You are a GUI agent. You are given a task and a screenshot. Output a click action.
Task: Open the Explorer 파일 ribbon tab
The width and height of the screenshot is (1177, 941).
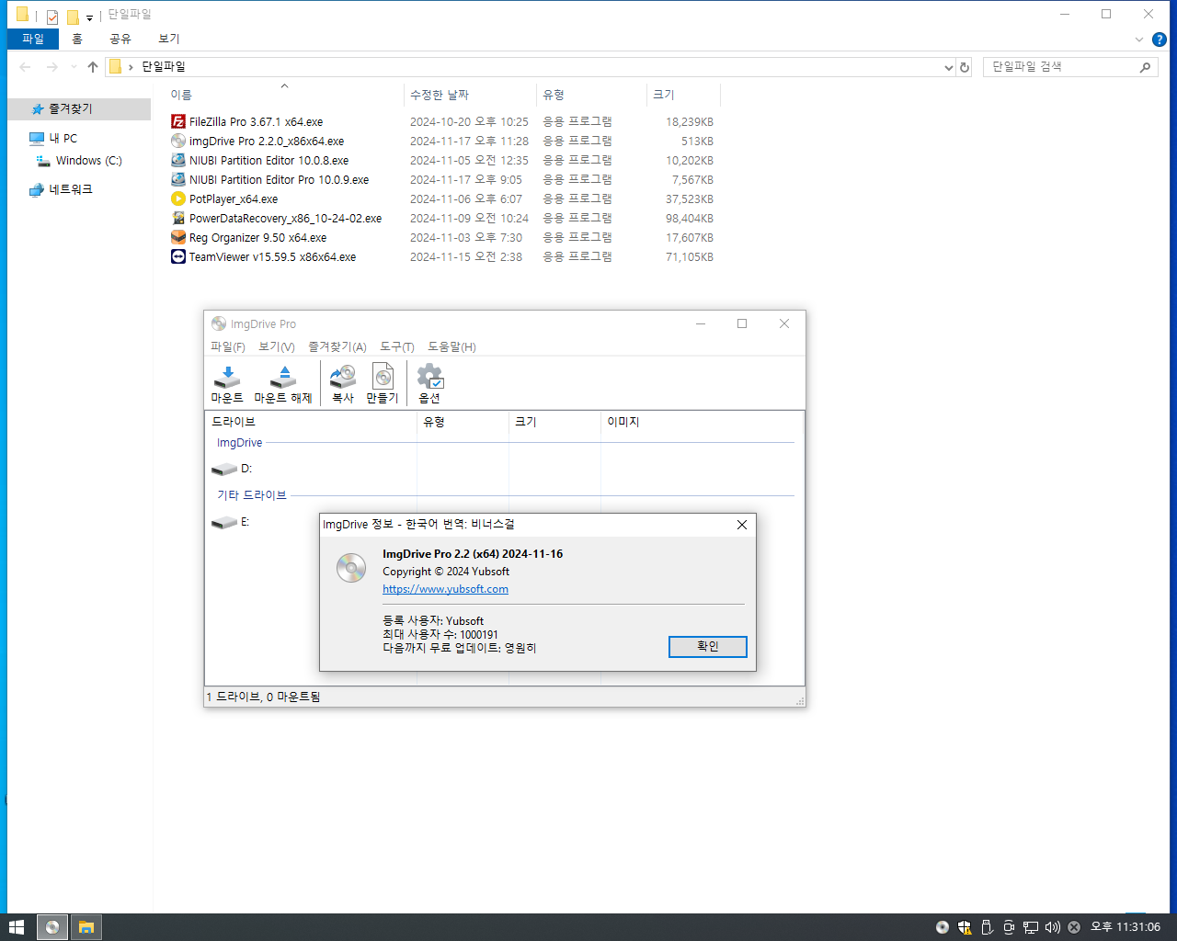[33, 39]
